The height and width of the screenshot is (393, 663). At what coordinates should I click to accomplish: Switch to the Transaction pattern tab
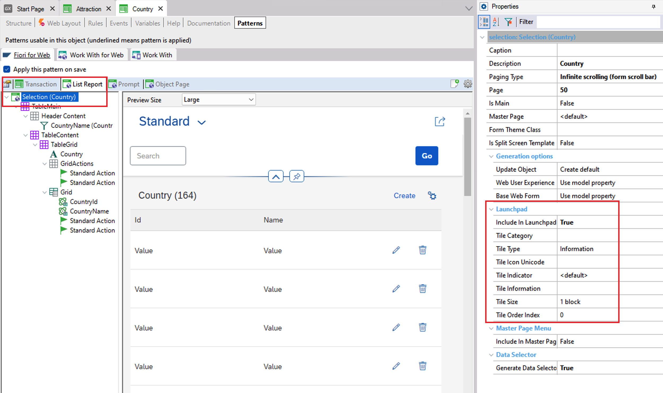coord(36,84)
